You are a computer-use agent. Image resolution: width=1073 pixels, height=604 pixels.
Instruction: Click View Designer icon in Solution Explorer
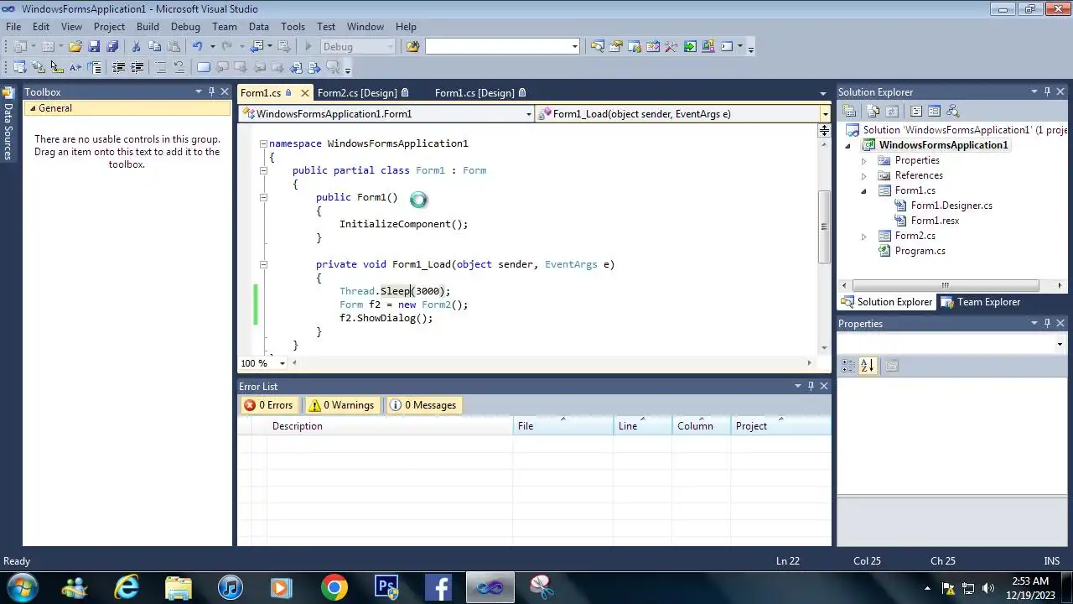(x=934, y=112)
